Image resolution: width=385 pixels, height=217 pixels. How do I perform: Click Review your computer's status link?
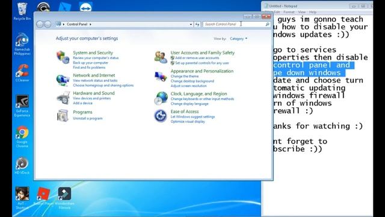point(96,58)
